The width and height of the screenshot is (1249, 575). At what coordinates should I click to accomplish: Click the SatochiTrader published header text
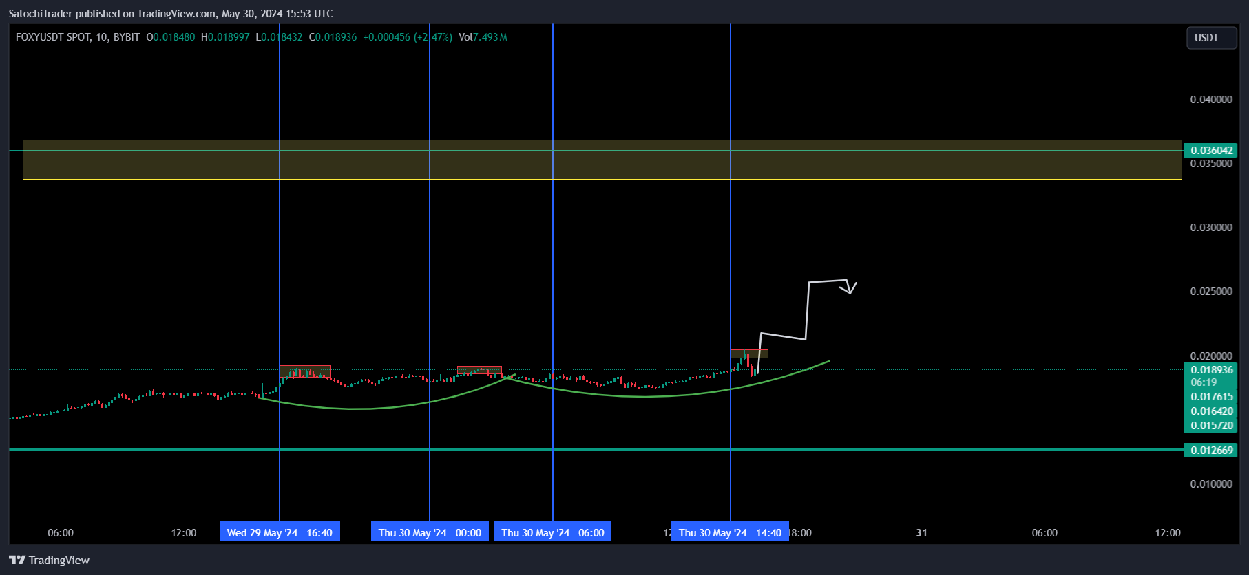171,14
